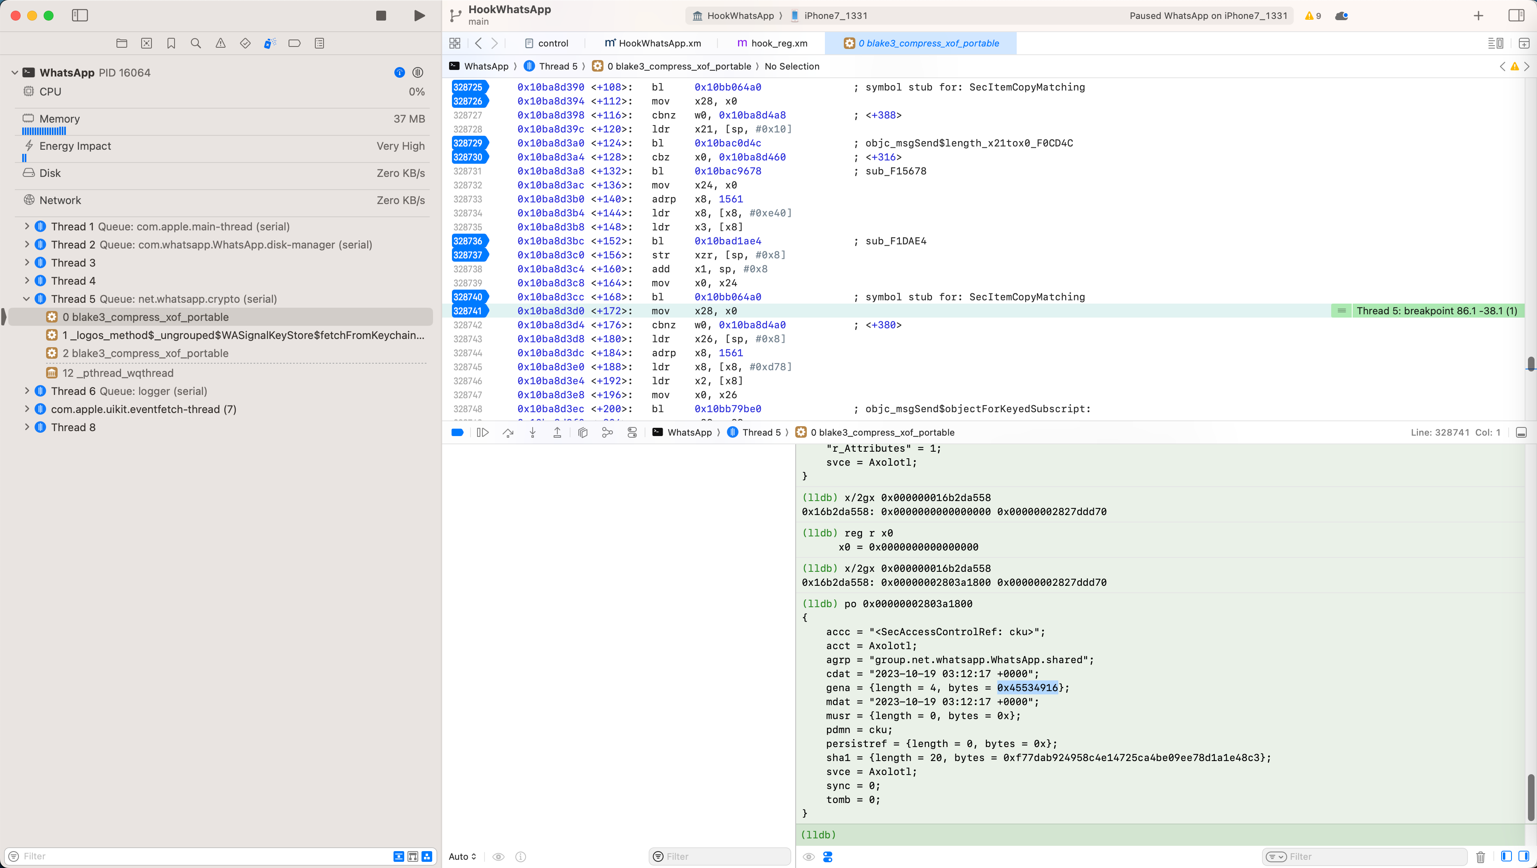Go forward in editor history

tap(495, 43)
